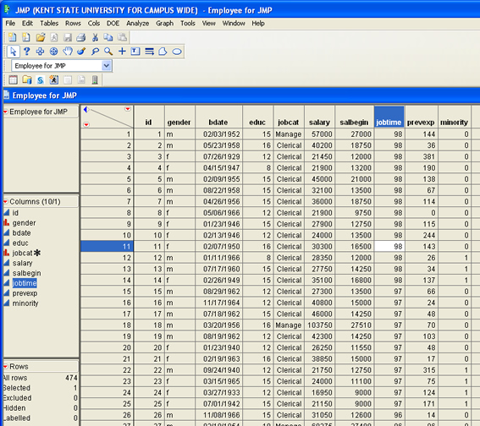This screenshot has width=480, height=426.
Task: Open the DOE menu
Action: click(113, 23)
